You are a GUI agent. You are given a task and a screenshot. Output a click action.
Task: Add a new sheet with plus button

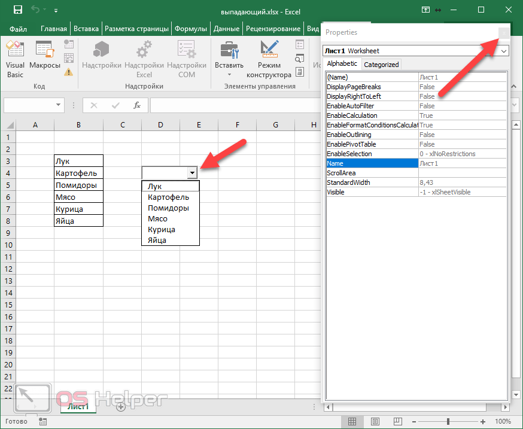(120, 406)
